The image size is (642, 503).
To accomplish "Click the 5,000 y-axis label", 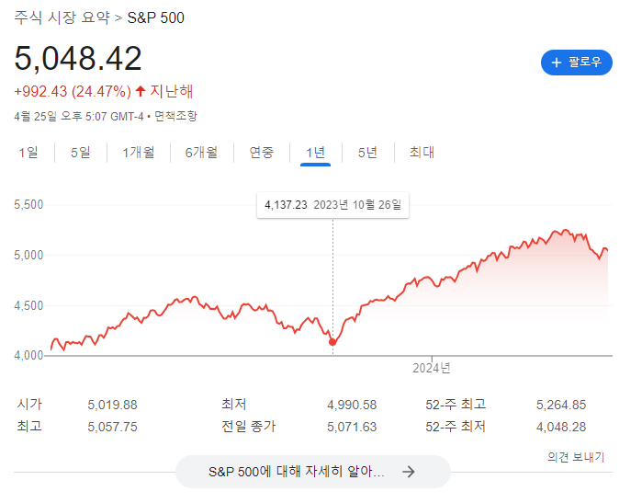I will 28,255.
